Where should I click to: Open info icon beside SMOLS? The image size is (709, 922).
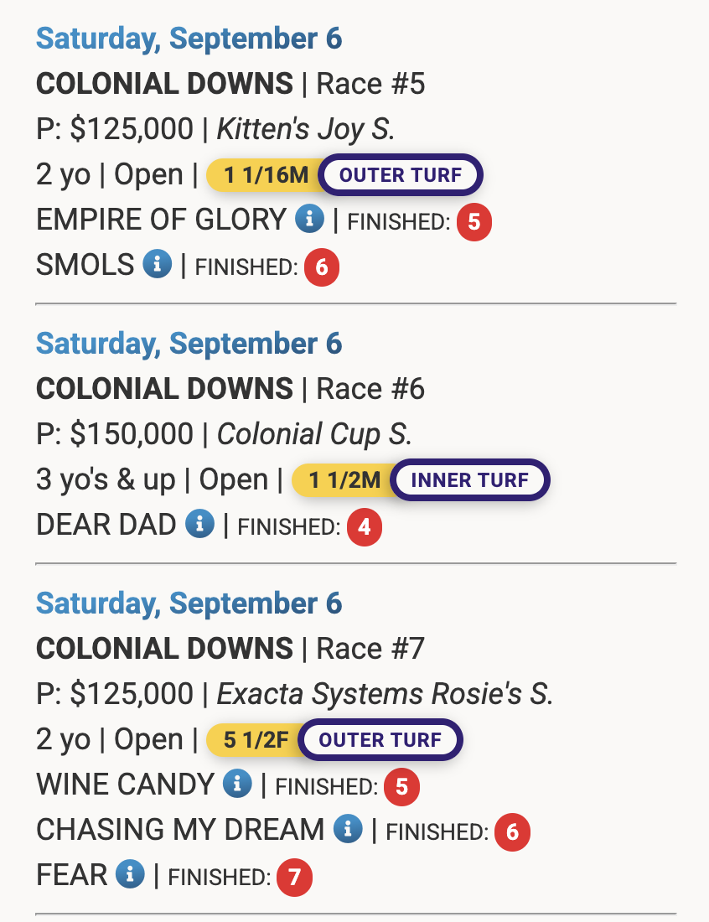157,265
